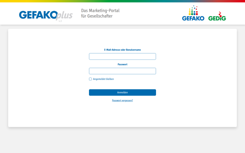Open the Passwort vergessen? link
Viewport: 245px width, 153px height.
(x=122, y=100)
